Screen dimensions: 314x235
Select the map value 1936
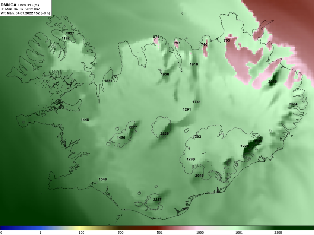tap(165, 74)
